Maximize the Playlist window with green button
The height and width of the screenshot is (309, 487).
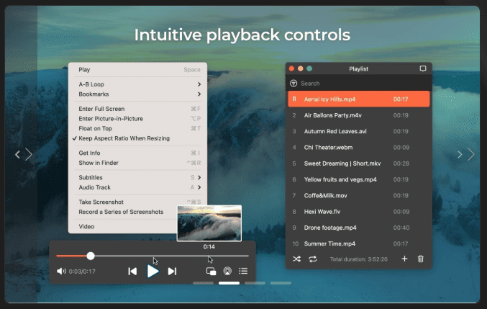point(309,68)
